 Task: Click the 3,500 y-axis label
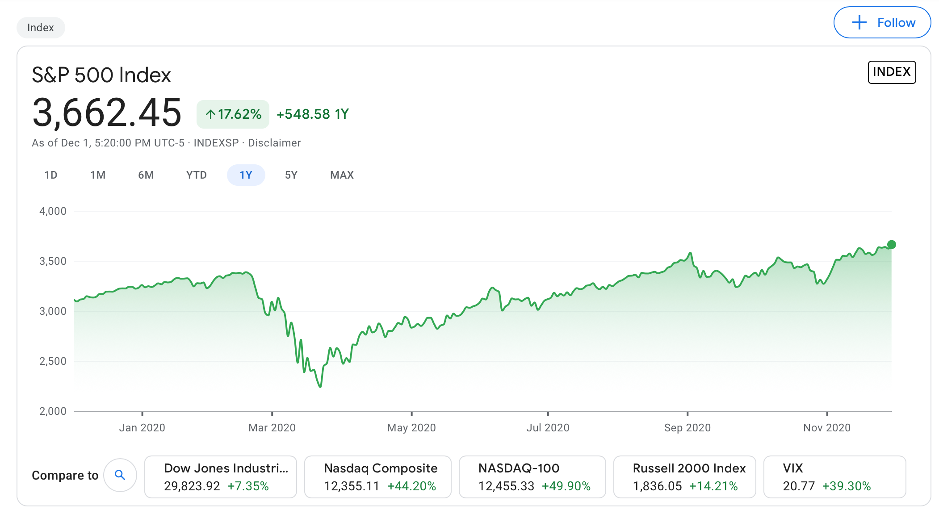click(53, 261)
